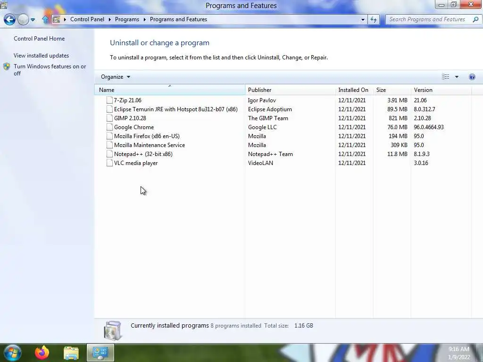Sort list by Publisher column header
Screen dimensions: 483x362
click(290, 90)
